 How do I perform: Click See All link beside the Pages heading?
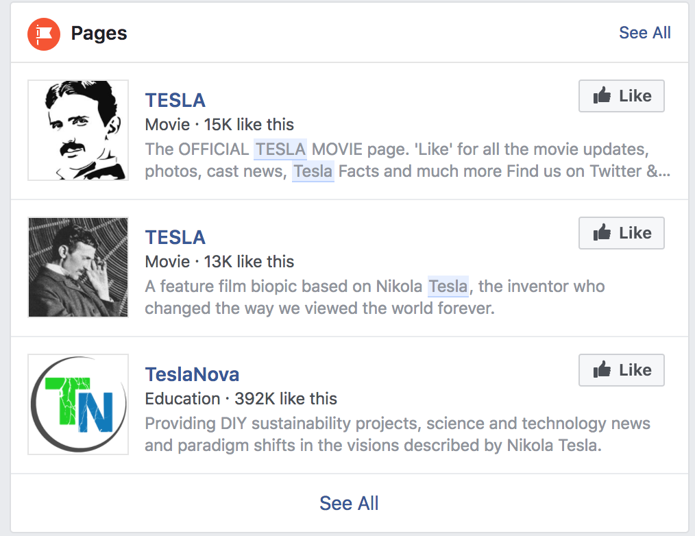click(644, 33)
